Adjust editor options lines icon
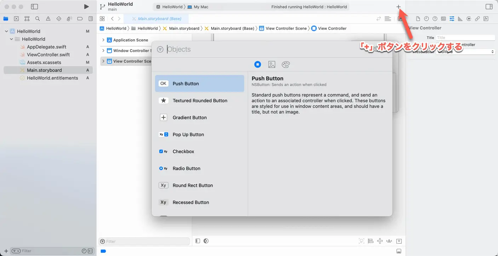Screen dimensions: 498x256 click(388, 19)
